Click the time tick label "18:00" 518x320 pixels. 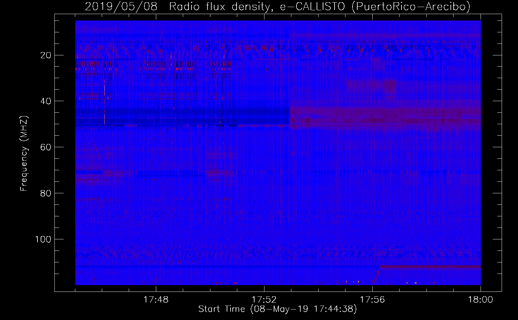pyautogui.click(x=481, y=300)
